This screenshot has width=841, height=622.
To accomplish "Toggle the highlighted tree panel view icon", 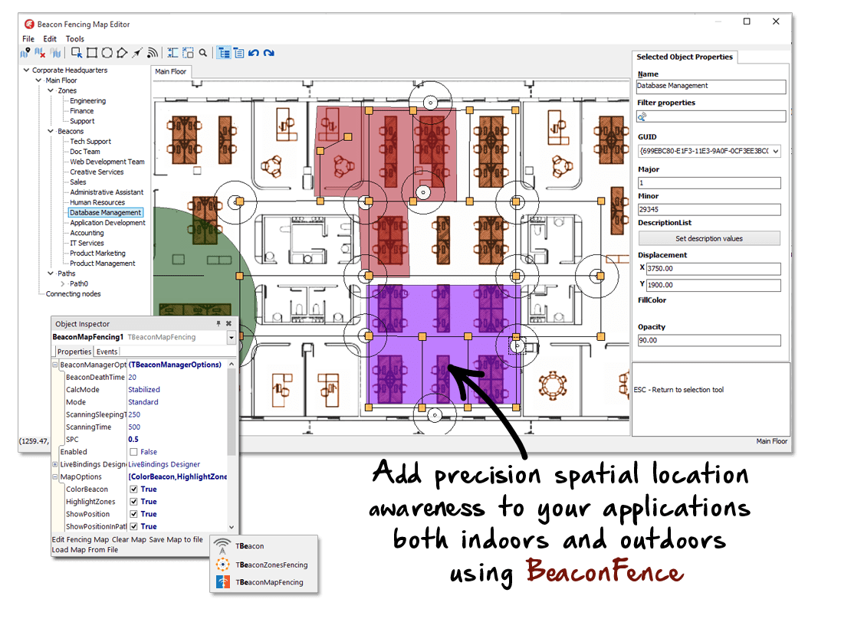I will tap(224, 53).
